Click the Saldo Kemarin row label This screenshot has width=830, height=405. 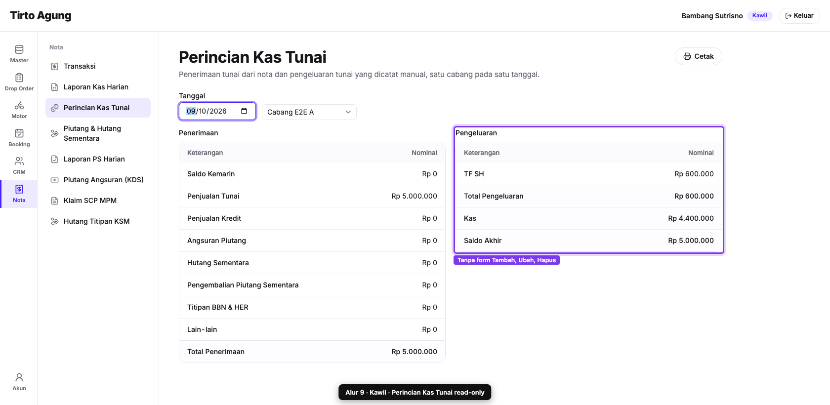(211, 174)
